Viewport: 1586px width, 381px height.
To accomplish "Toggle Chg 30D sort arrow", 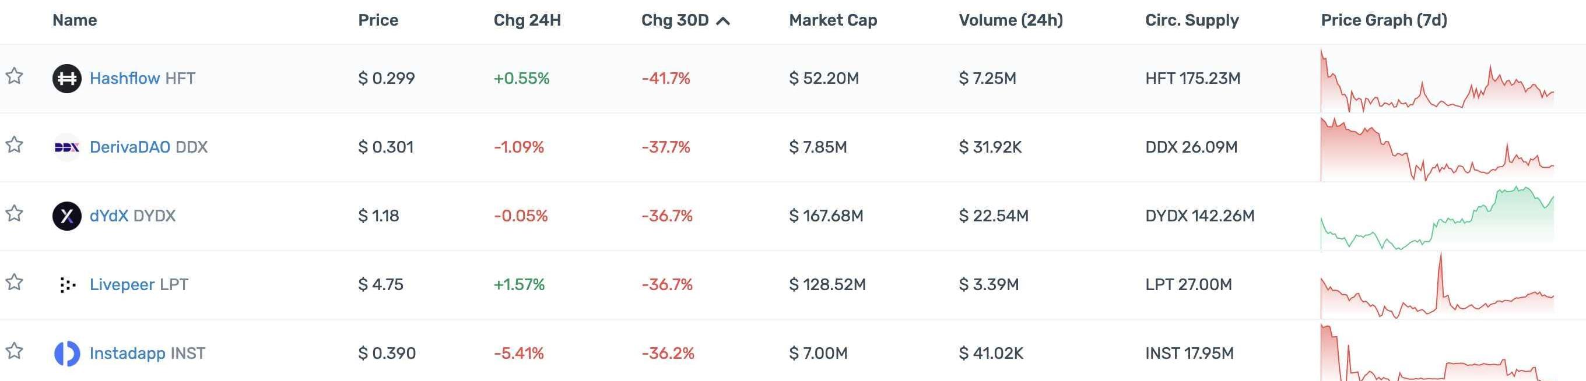I will pyautogui.click(x=724, y=21).
